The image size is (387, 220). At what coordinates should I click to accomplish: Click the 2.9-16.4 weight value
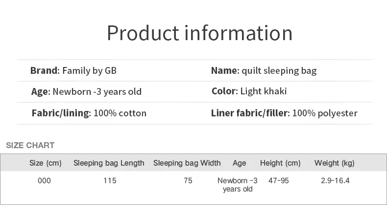(x=335, y=180)
